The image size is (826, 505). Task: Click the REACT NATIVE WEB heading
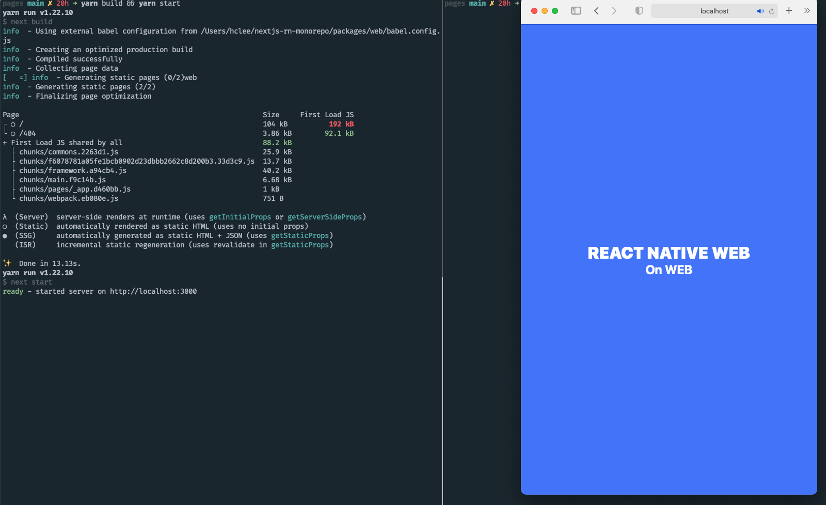pyautogui.click(x=669, y=253)
